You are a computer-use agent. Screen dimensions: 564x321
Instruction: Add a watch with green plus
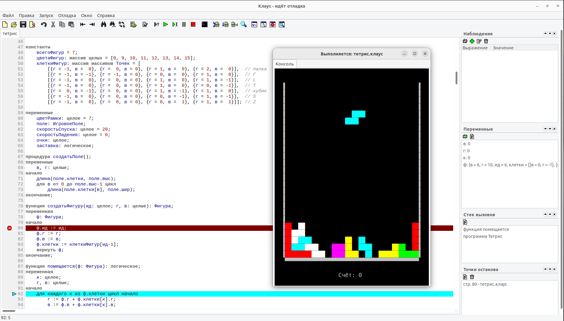[472, 41]
